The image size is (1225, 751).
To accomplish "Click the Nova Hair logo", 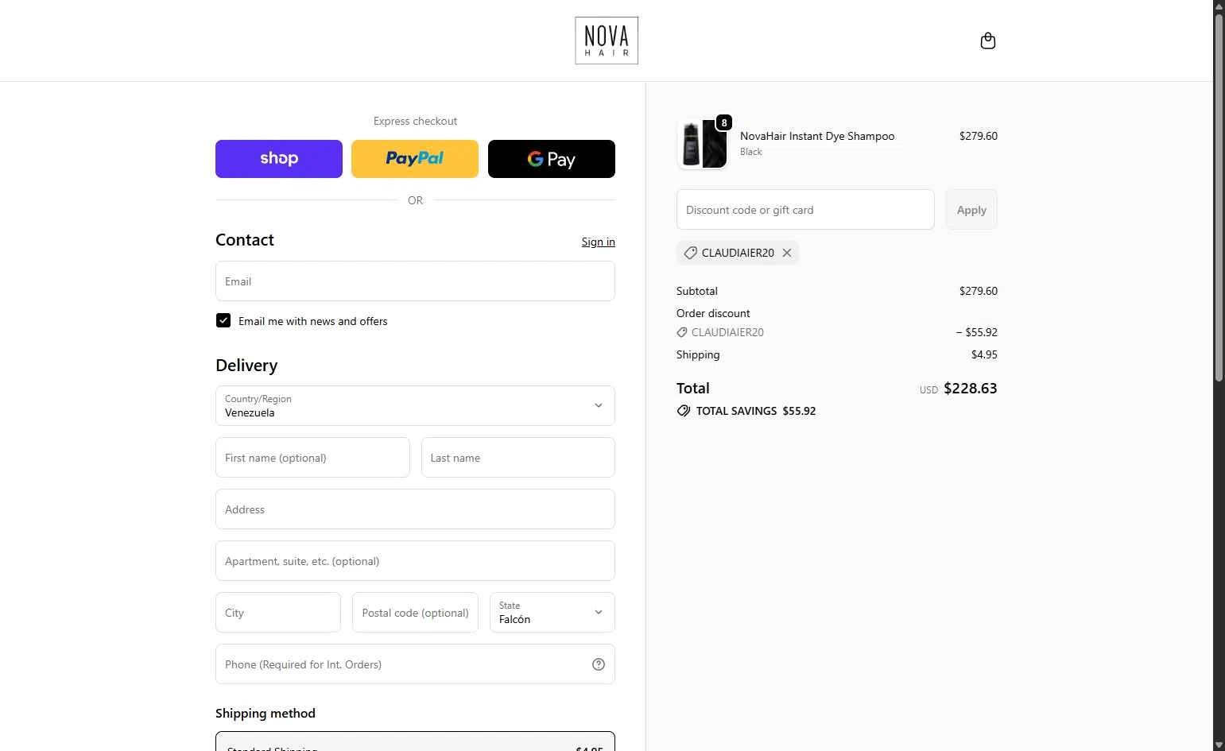I will [607, 41].
